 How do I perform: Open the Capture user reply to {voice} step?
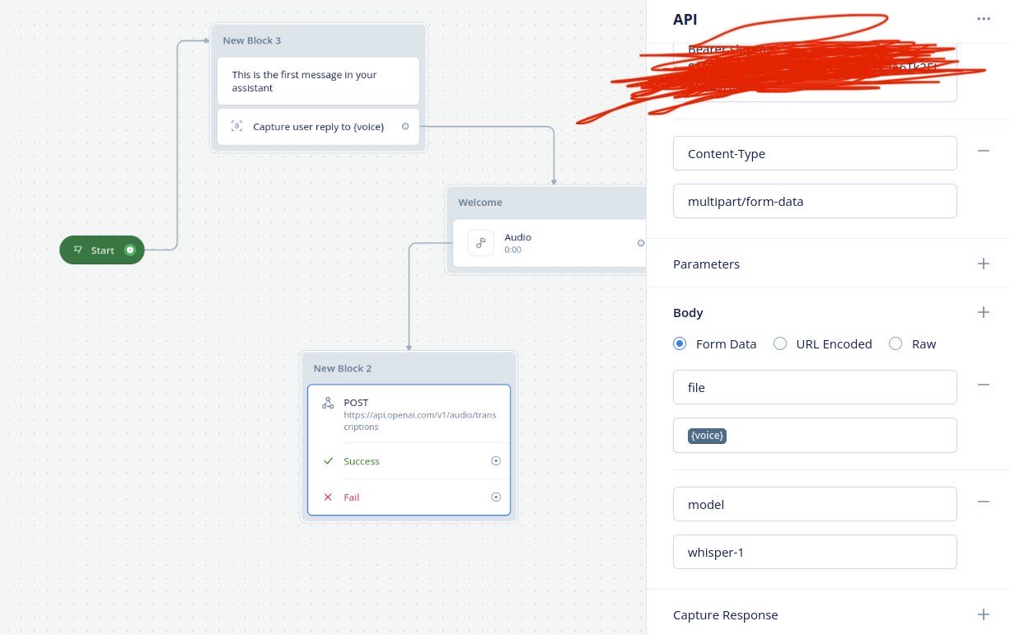[318, 126]
